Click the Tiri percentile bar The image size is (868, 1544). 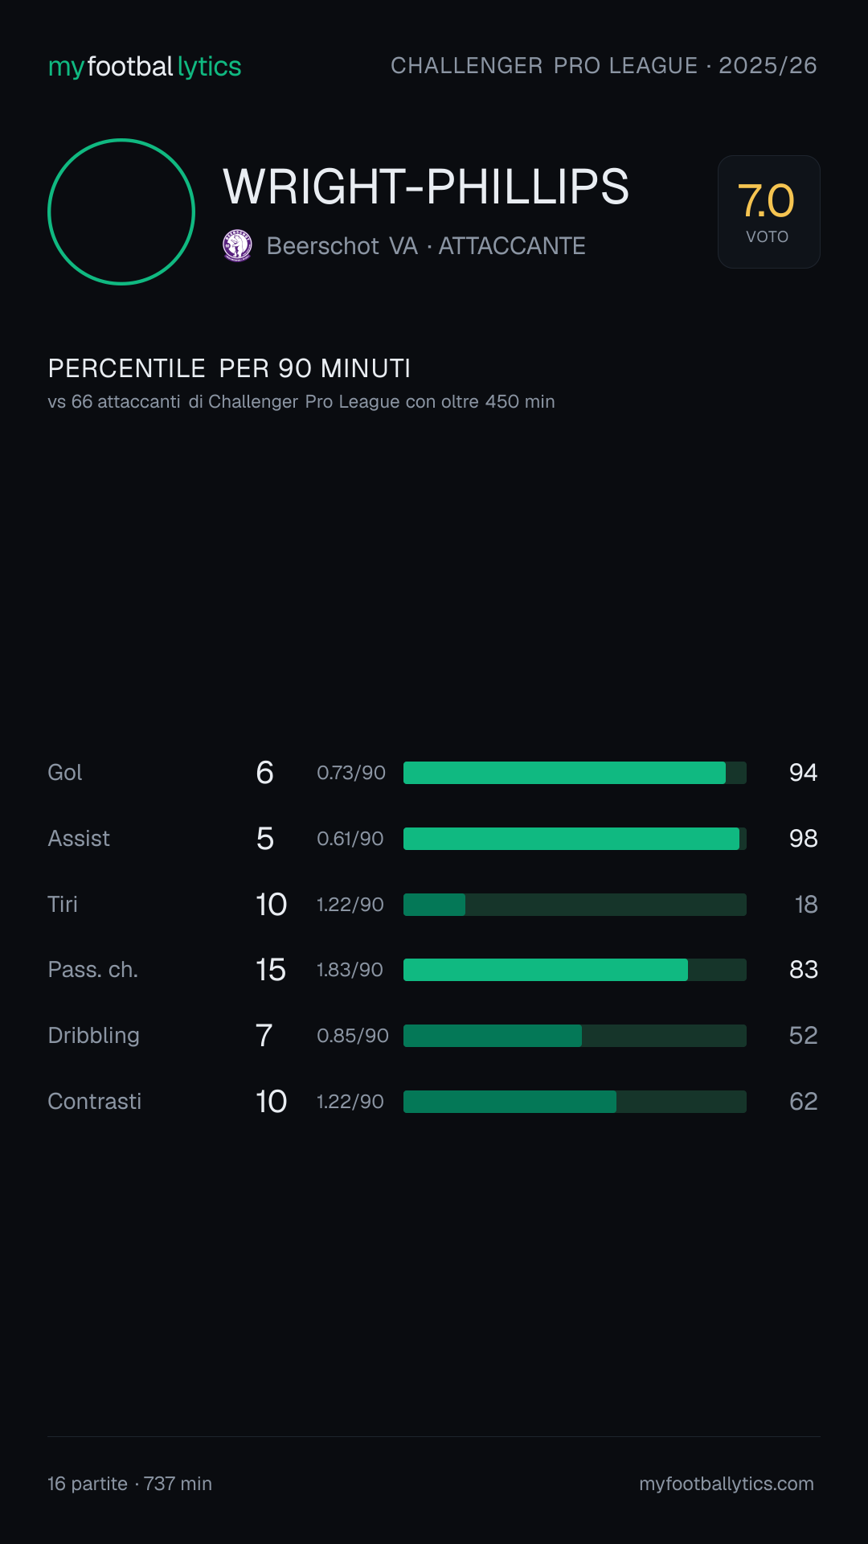(x=575, y=905)
